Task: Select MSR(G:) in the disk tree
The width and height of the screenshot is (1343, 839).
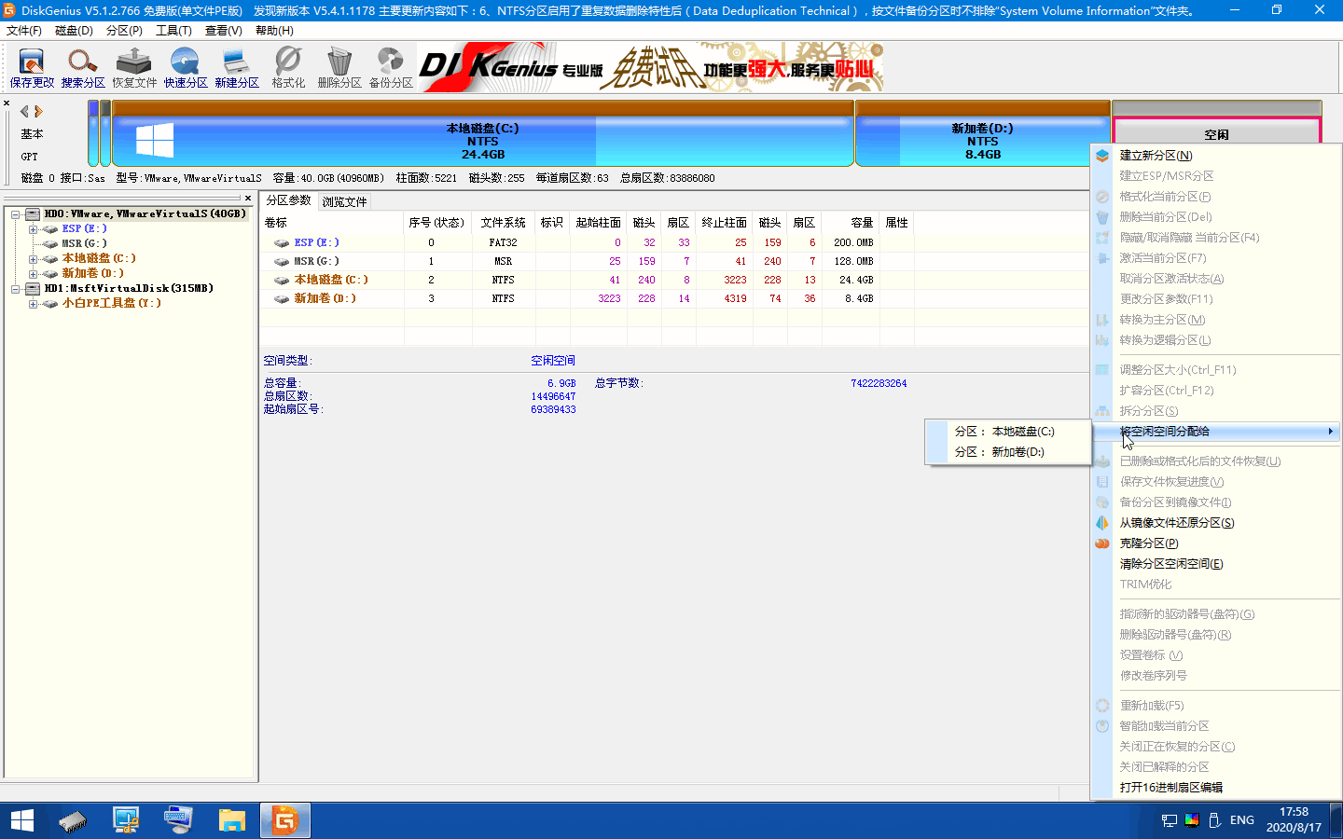Action: coord(84,244)
